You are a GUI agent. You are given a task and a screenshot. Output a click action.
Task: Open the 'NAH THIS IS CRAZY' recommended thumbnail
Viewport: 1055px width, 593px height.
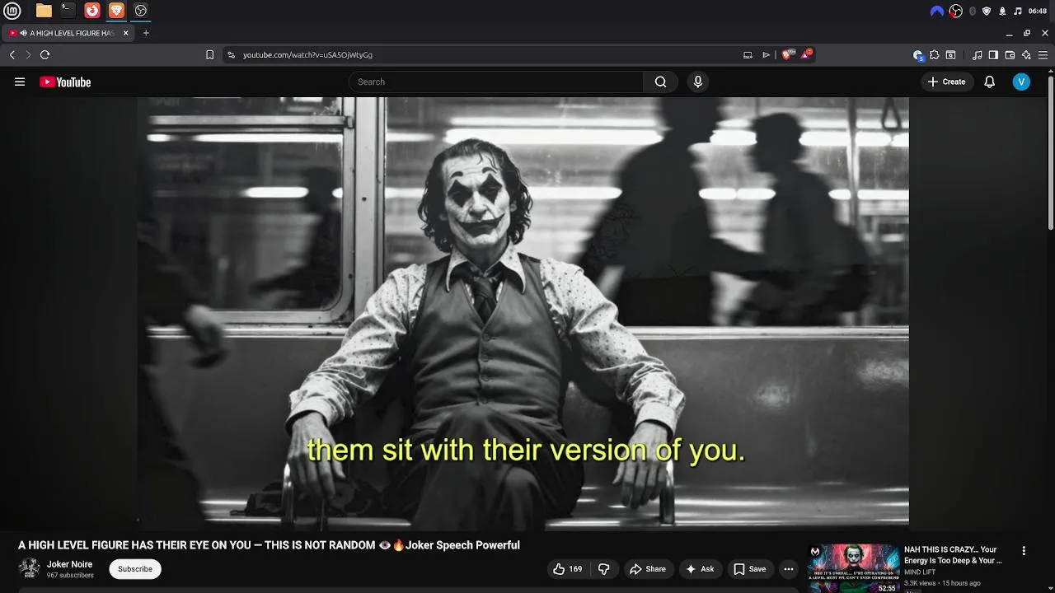pos(853,568)
